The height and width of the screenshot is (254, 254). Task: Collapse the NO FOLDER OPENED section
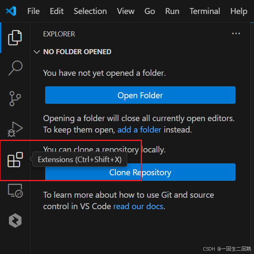(72, 52)
